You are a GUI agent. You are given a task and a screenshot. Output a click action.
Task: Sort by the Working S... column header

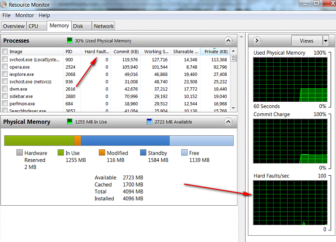coord(156,52)
